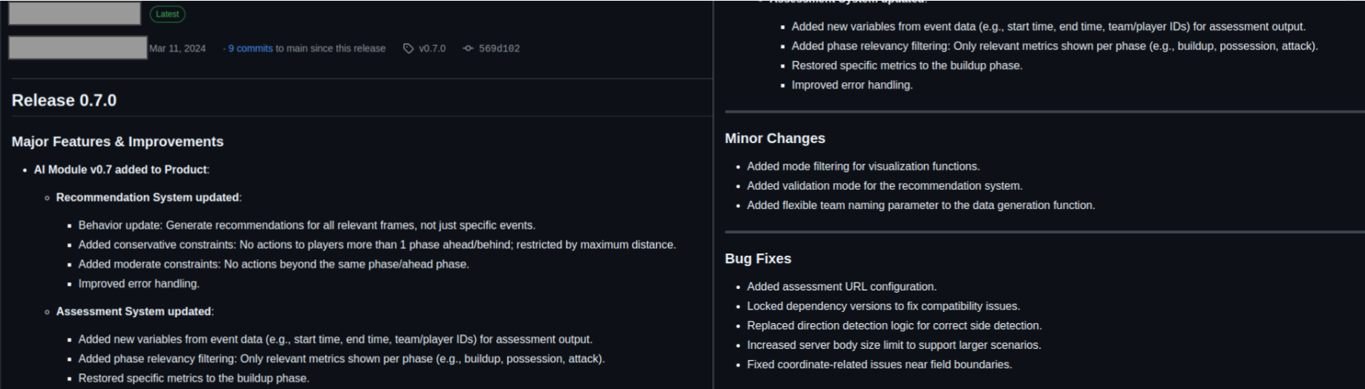
Task: Click the redacted author box before the date
Action: 78,48
